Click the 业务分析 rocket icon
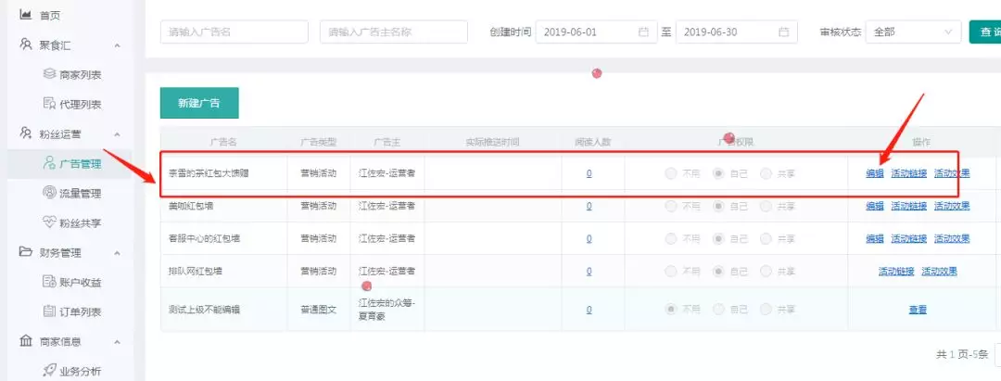Viewport: 1001px width, 381px height. click(50, 371)
